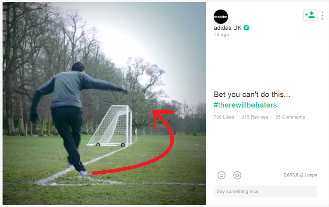The image size is (329, 207).
Task: View the 315 Revines list
Action: click(x=254, y=117)
